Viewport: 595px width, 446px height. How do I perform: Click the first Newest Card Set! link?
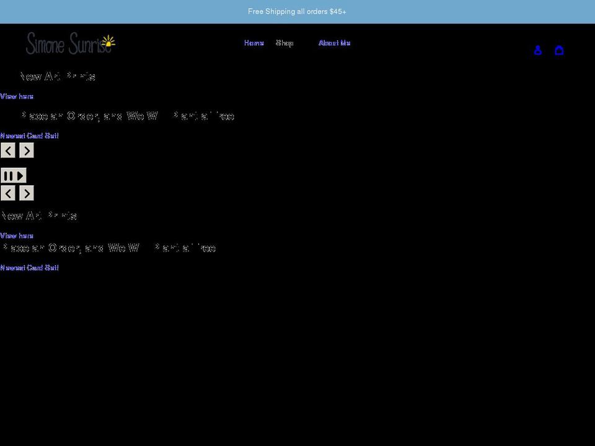pyautogui.click(x=29, y=136)
